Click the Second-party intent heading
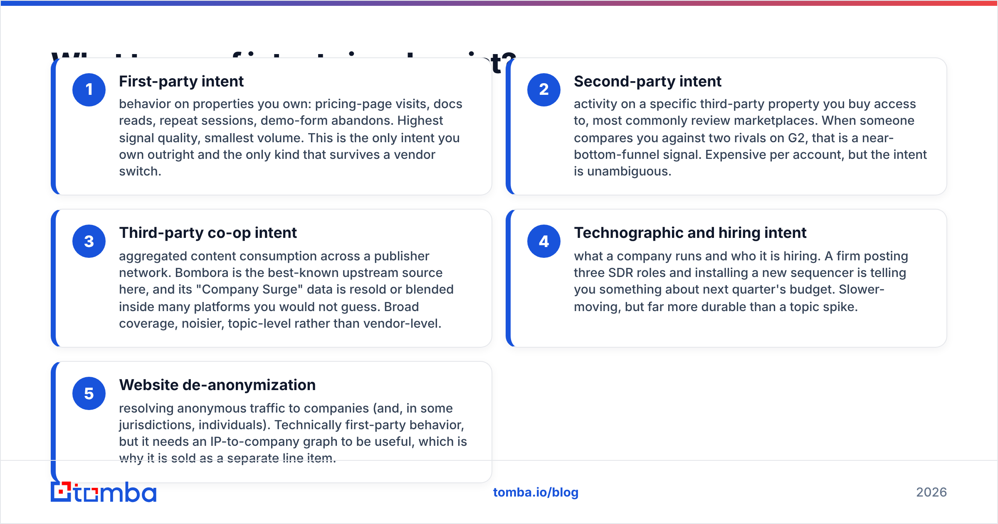The image size is (998, 524). (647, 82)
